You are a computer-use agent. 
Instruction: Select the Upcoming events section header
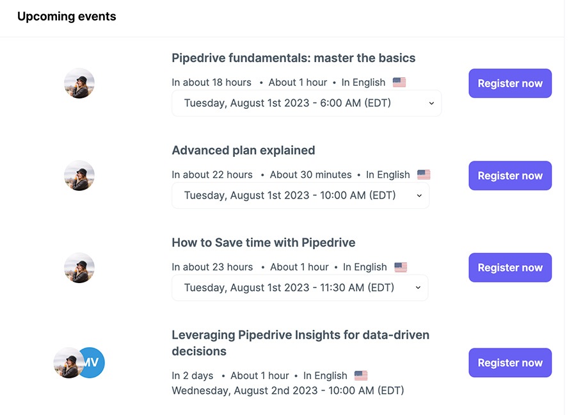[x=67, y=16]
